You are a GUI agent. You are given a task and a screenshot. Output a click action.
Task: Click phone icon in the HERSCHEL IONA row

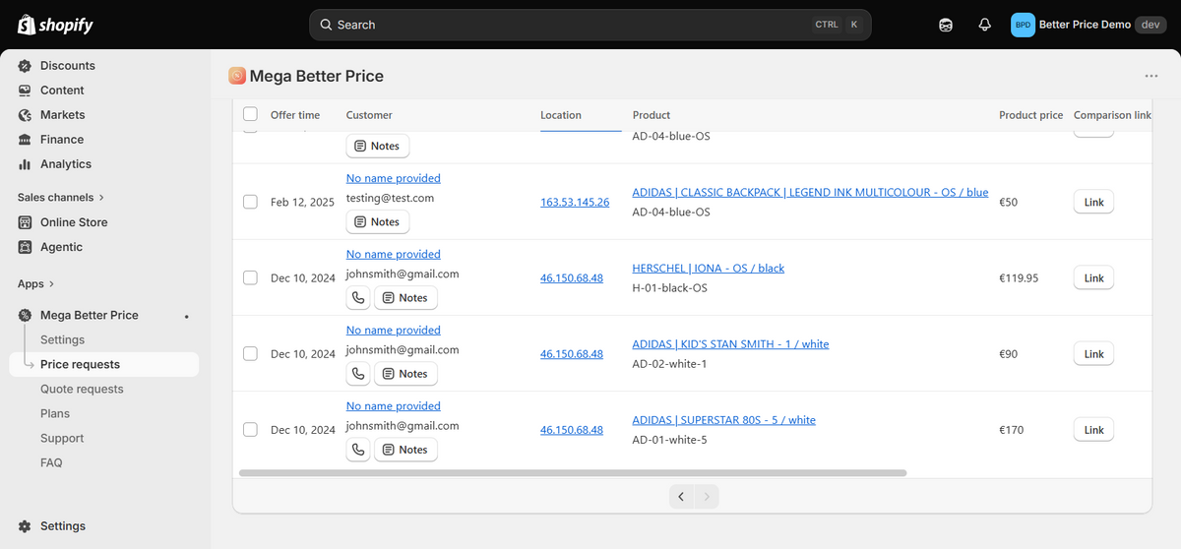[358, 298]
